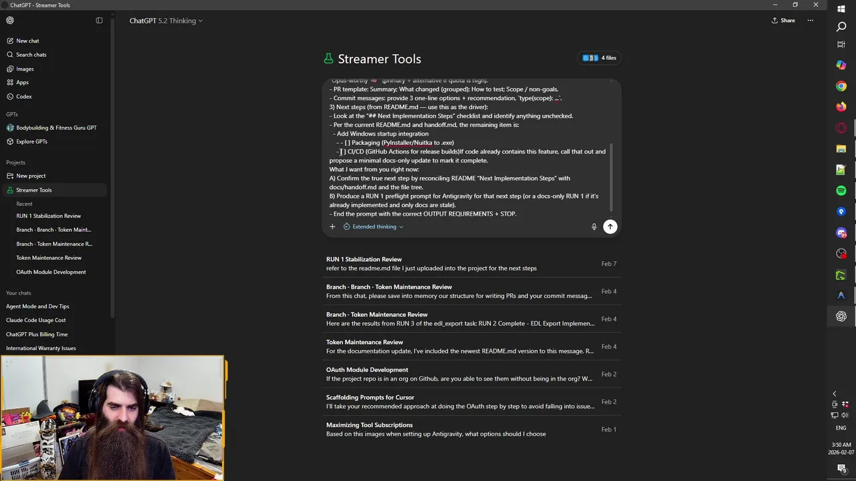
Task: Open OAuth Module Development sidebar chat
Action: click(51, 272)
